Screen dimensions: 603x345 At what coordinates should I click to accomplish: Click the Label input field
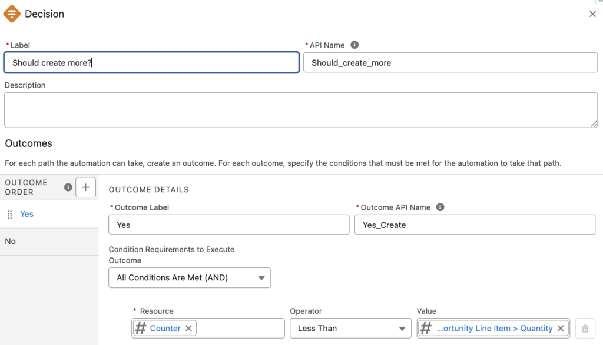pos(151,63)
